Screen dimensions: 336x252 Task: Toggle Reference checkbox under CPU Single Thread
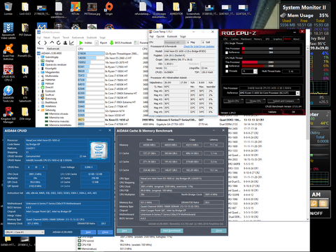(227, 52)
